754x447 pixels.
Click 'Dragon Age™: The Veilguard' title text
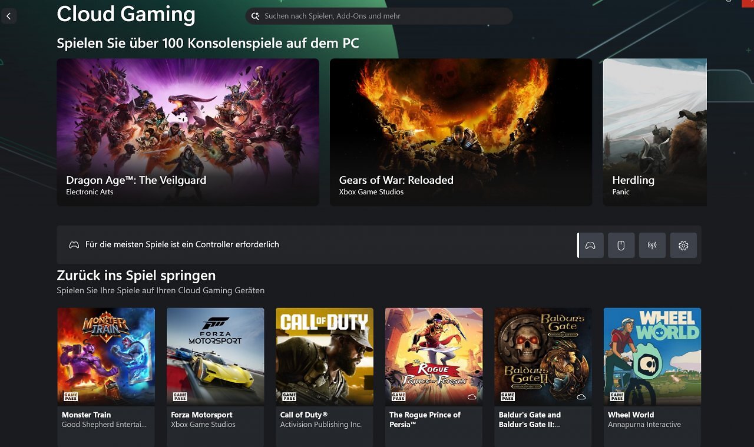136,180
